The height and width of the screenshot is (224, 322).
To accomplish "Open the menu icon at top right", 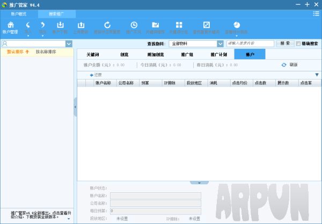I will [x=316, y=13].
